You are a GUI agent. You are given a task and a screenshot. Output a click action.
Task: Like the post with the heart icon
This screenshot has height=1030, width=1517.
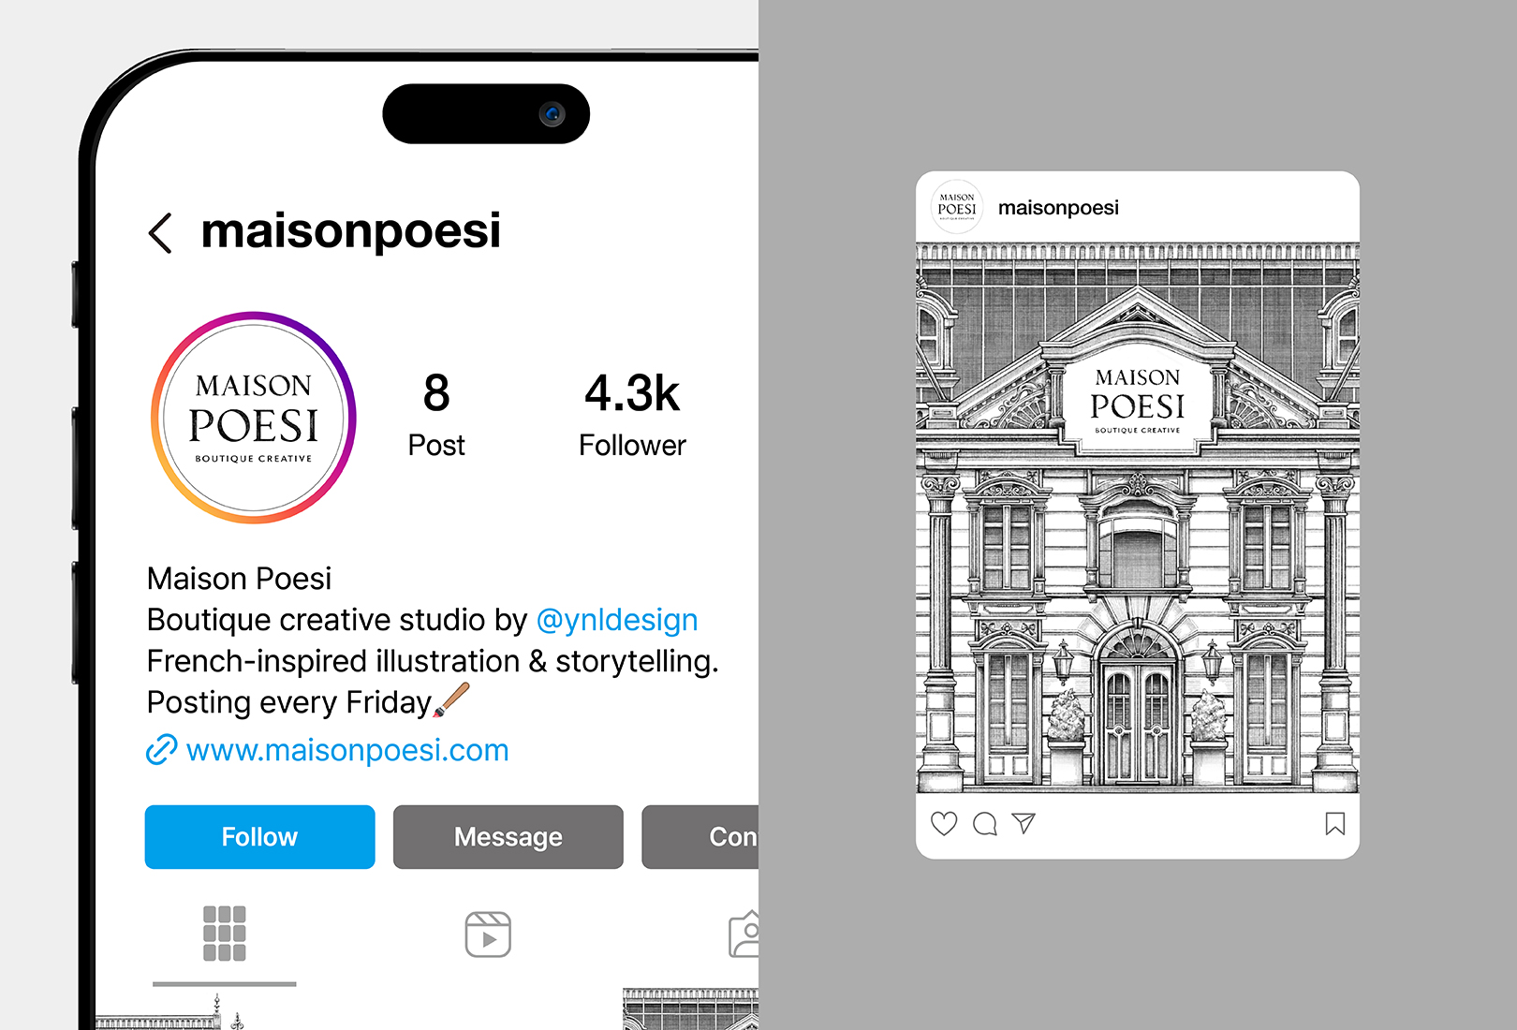click(944, 824)
